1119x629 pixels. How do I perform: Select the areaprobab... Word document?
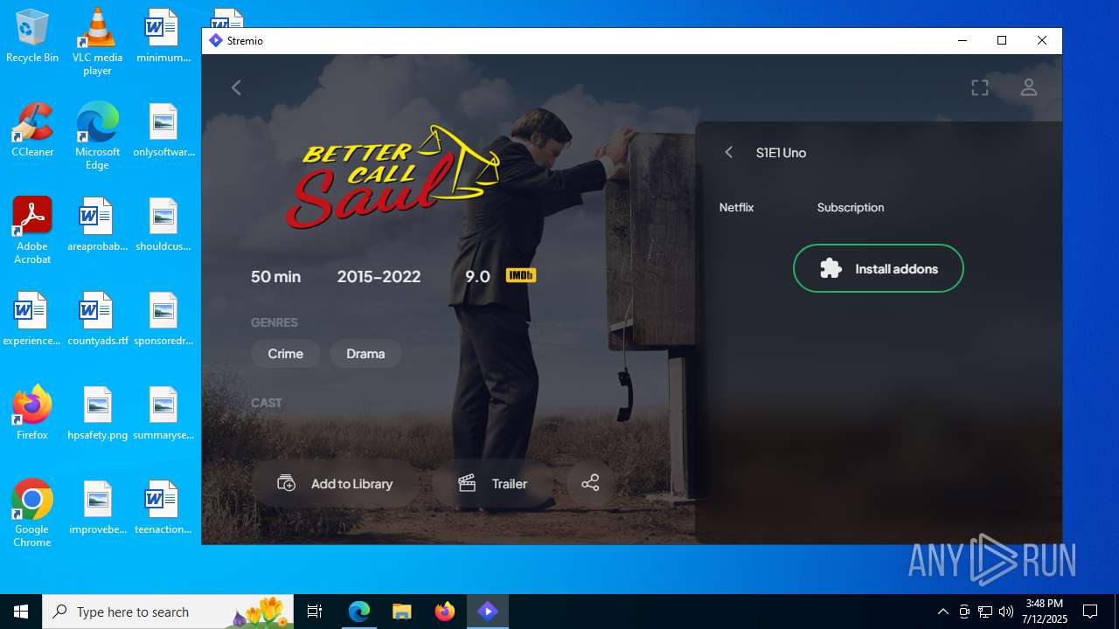(x=97, y=225)
